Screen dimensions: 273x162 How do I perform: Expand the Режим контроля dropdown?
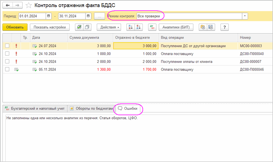245,16
